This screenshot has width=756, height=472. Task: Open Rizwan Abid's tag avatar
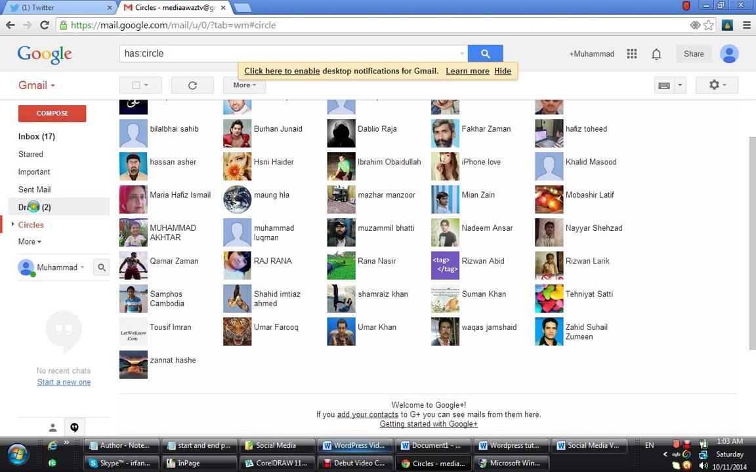tap(445, 265)
